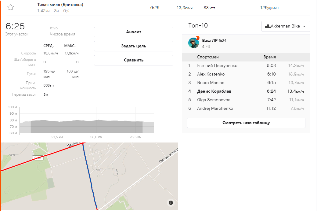Viewport: 317px width, 211px height.
Task: Open the athlete avatar next to Ваш ЛР
Action: click(193, 43)
